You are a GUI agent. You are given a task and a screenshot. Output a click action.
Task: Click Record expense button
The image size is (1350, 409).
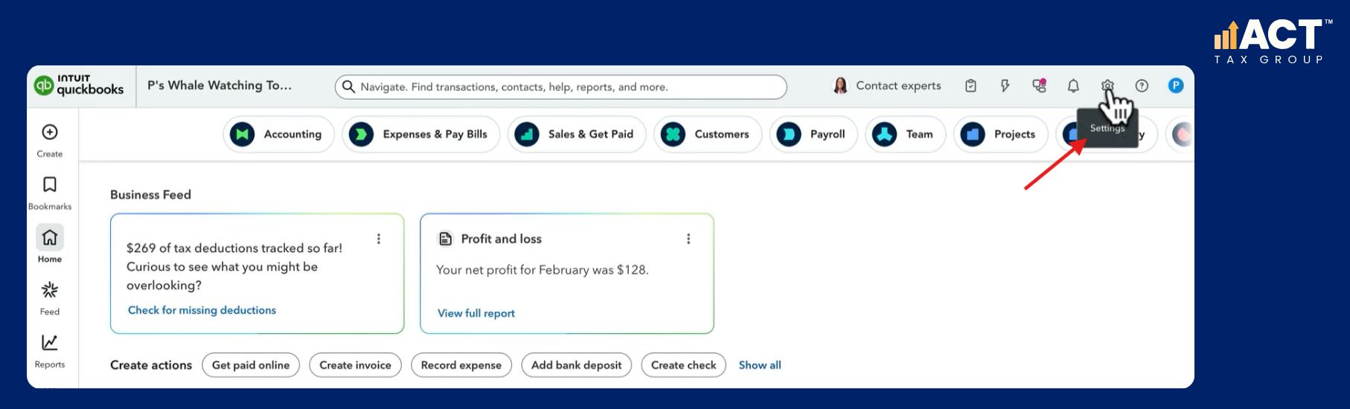click(x=461, y=365)
